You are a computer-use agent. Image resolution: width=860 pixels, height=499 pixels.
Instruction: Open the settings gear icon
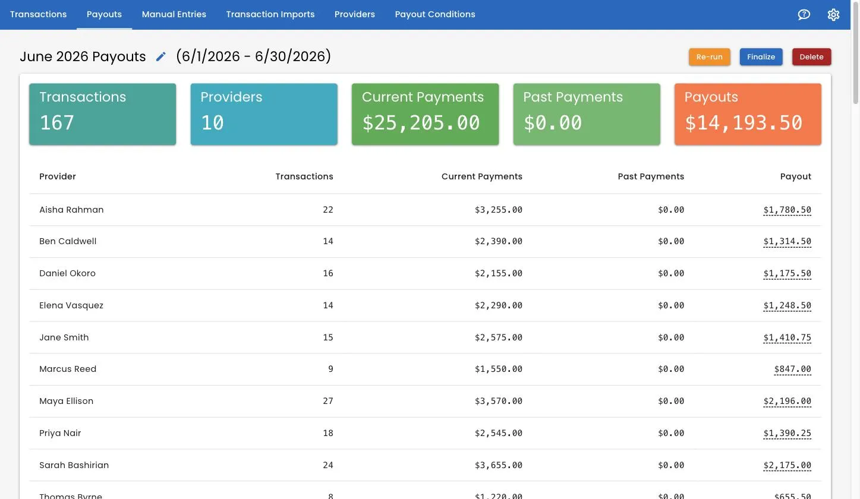tap(833, 14)
